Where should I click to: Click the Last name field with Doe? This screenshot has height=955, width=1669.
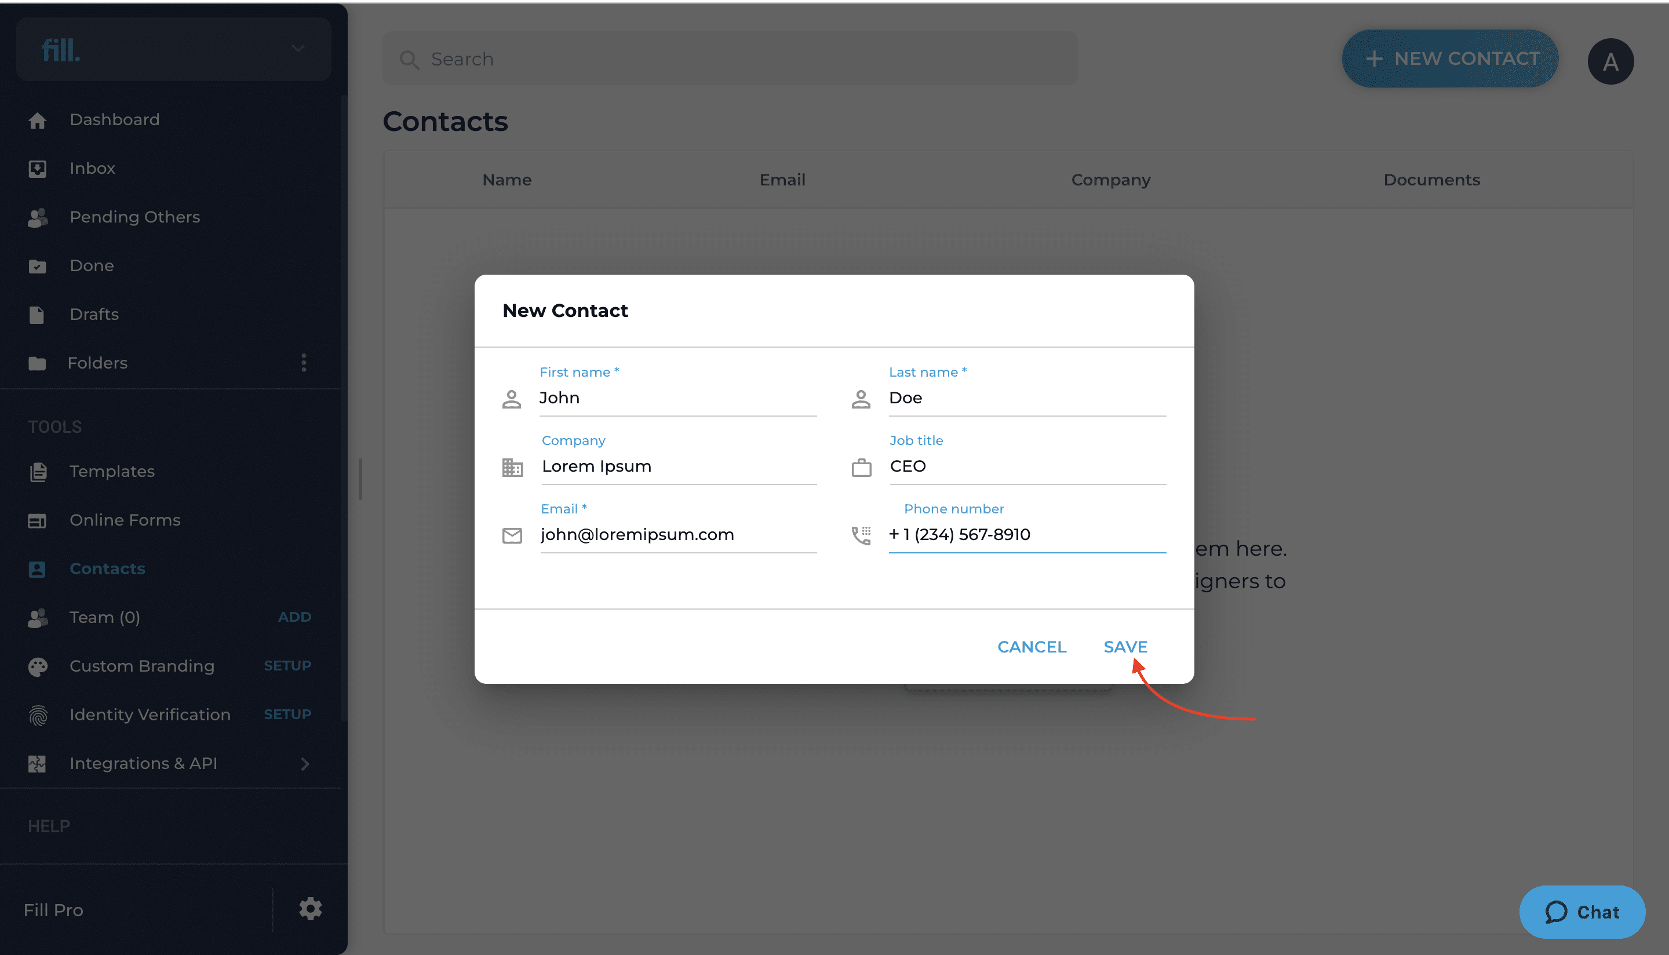coord(1027,398)
